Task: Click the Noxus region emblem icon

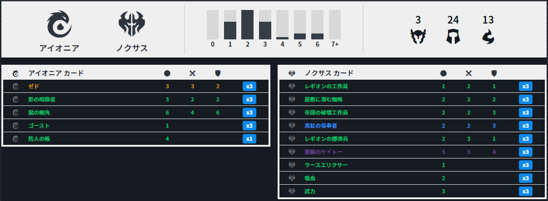Action: click(131, 24)
